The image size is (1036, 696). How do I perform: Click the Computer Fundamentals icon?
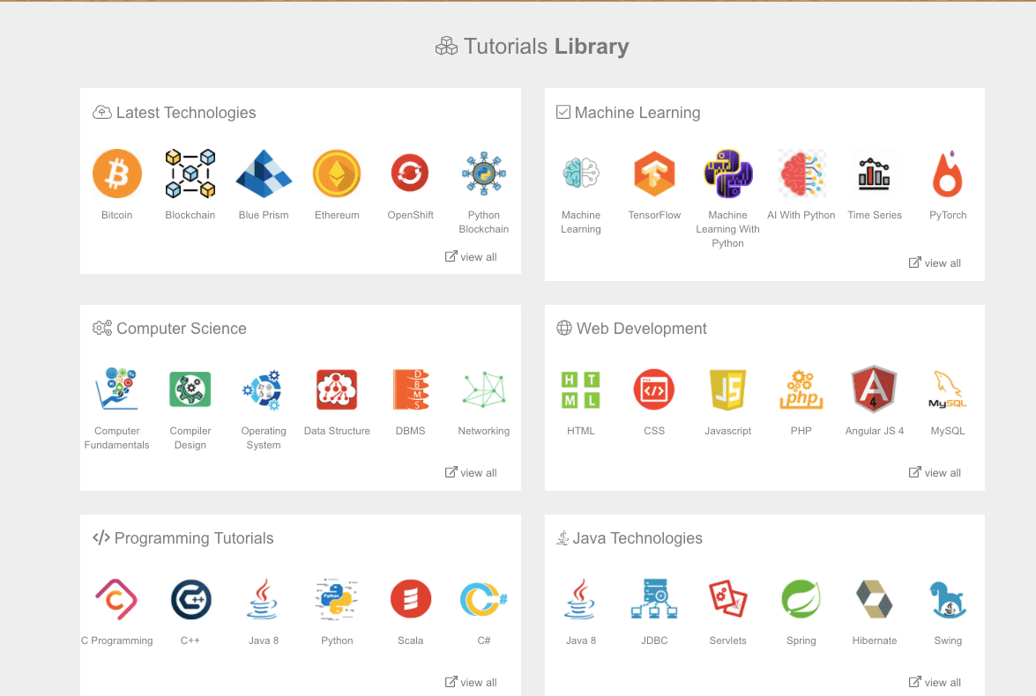117,389
